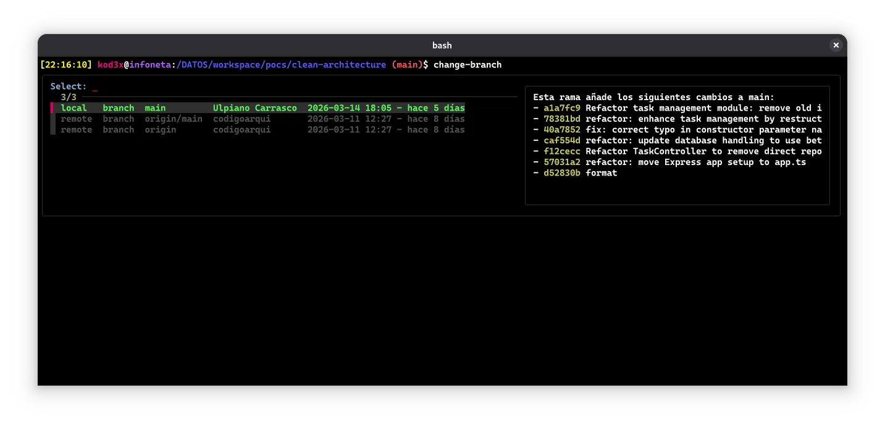
Task: Click the prompt timestamp [22:16:10]
Action: 66,64
